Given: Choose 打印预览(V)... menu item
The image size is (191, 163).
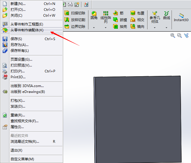Looking at the screenshot, I should point(32,65).
